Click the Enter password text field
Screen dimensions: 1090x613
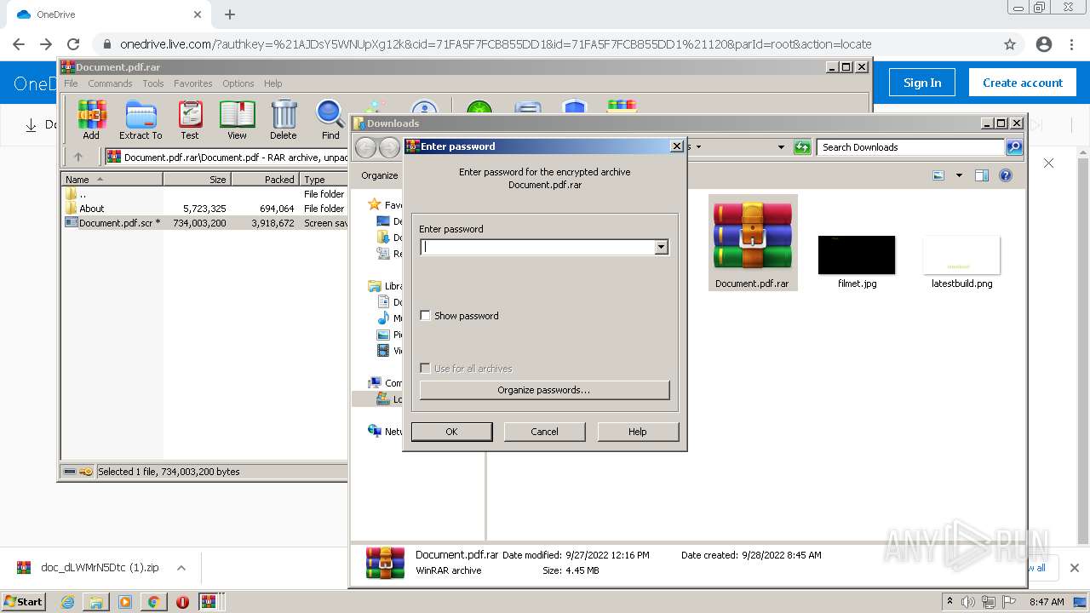click(x=537, y=248)
